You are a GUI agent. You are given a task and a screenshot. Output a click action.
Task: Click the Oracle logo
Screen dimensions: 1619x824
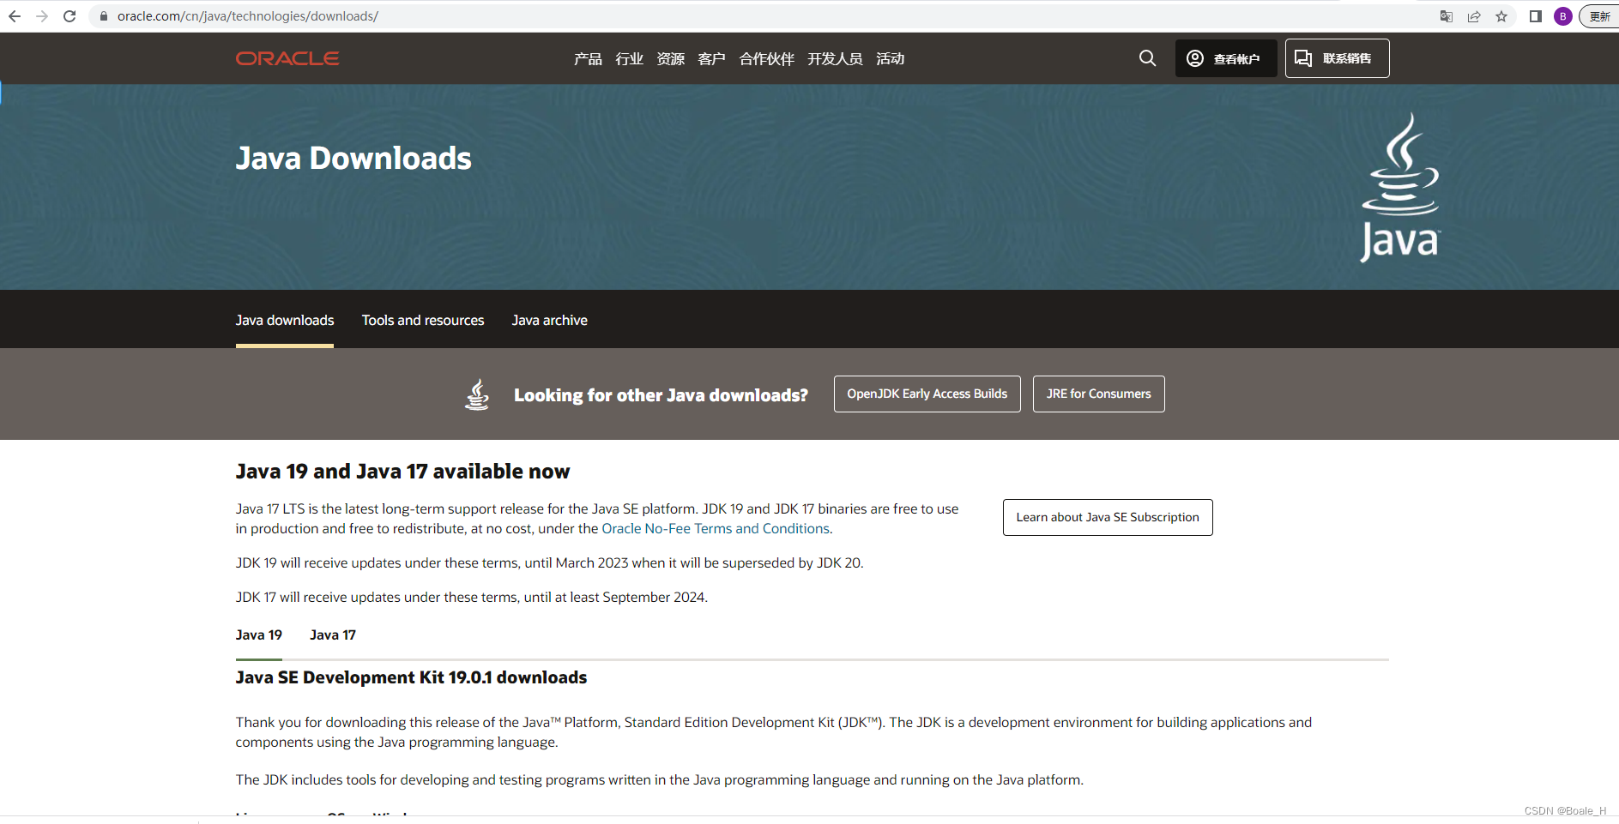(287, 58)
